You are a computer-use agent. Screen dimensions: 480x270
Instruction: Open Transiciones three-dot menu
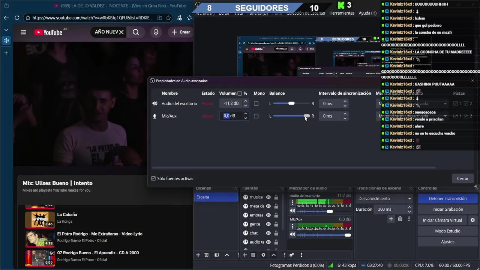[409, 219]
